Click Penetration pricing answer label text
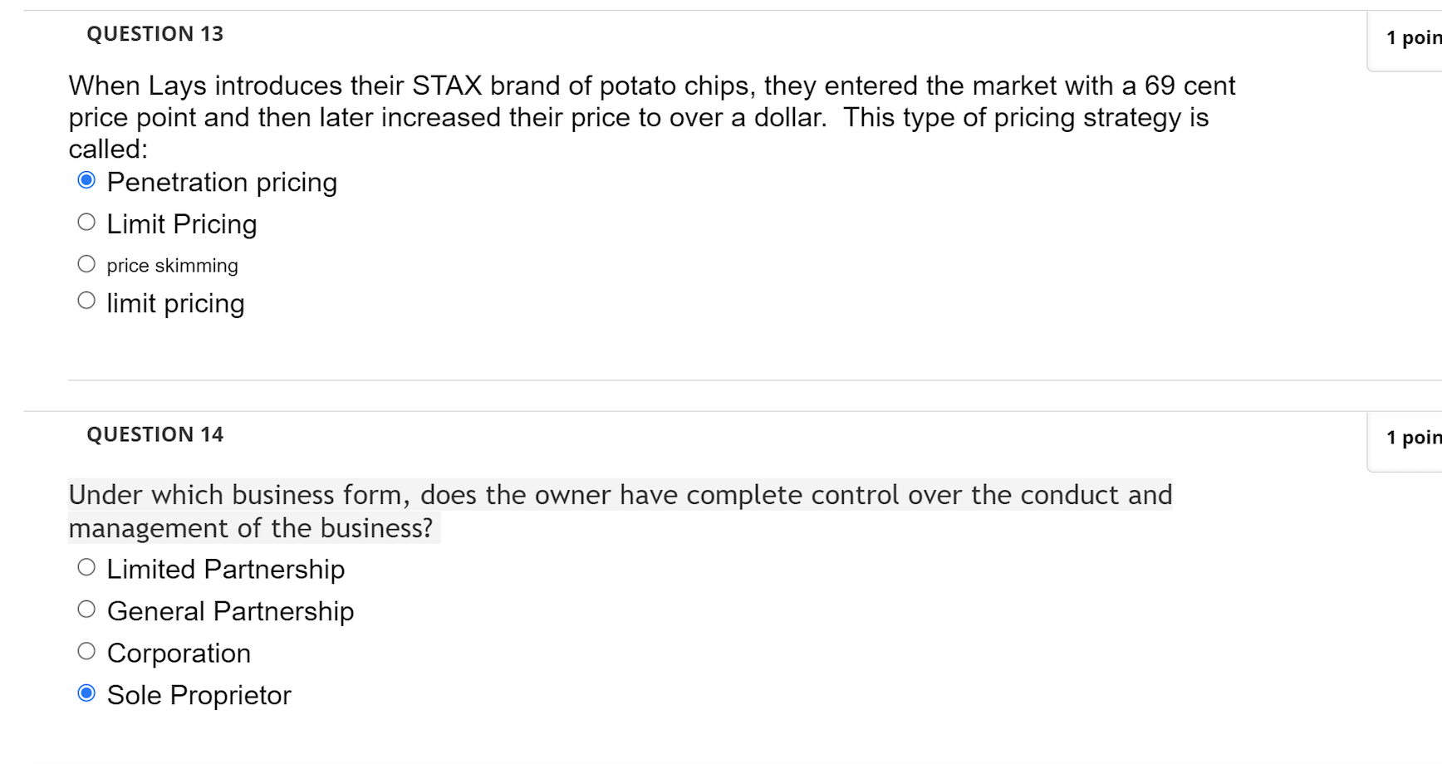 coord(222,182)
